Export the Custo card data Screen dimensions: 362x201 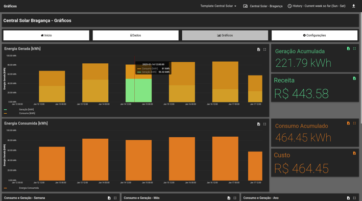pyautogui.click(x=354, y=153)
